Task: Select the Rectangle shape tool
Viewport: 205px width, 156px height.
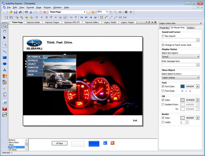Action: point(5,58)
